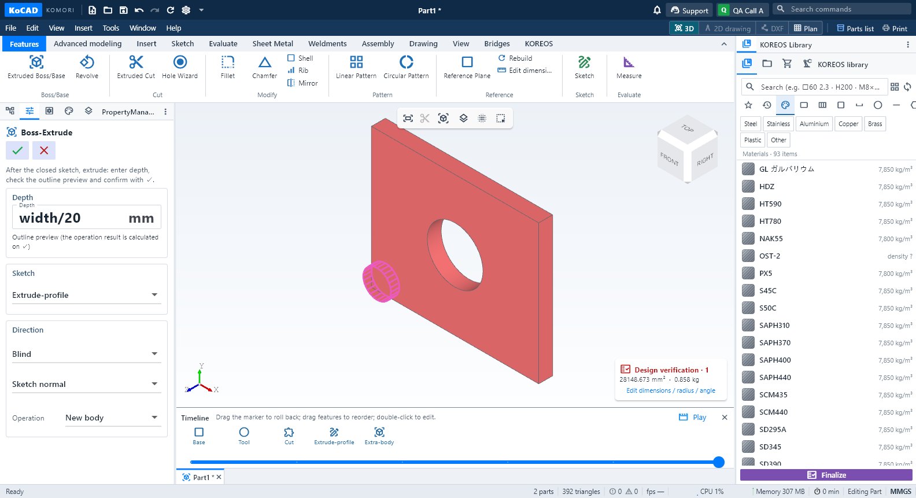
Task: Save the document with the floppy icon
Action: click(x=123, y=10)
